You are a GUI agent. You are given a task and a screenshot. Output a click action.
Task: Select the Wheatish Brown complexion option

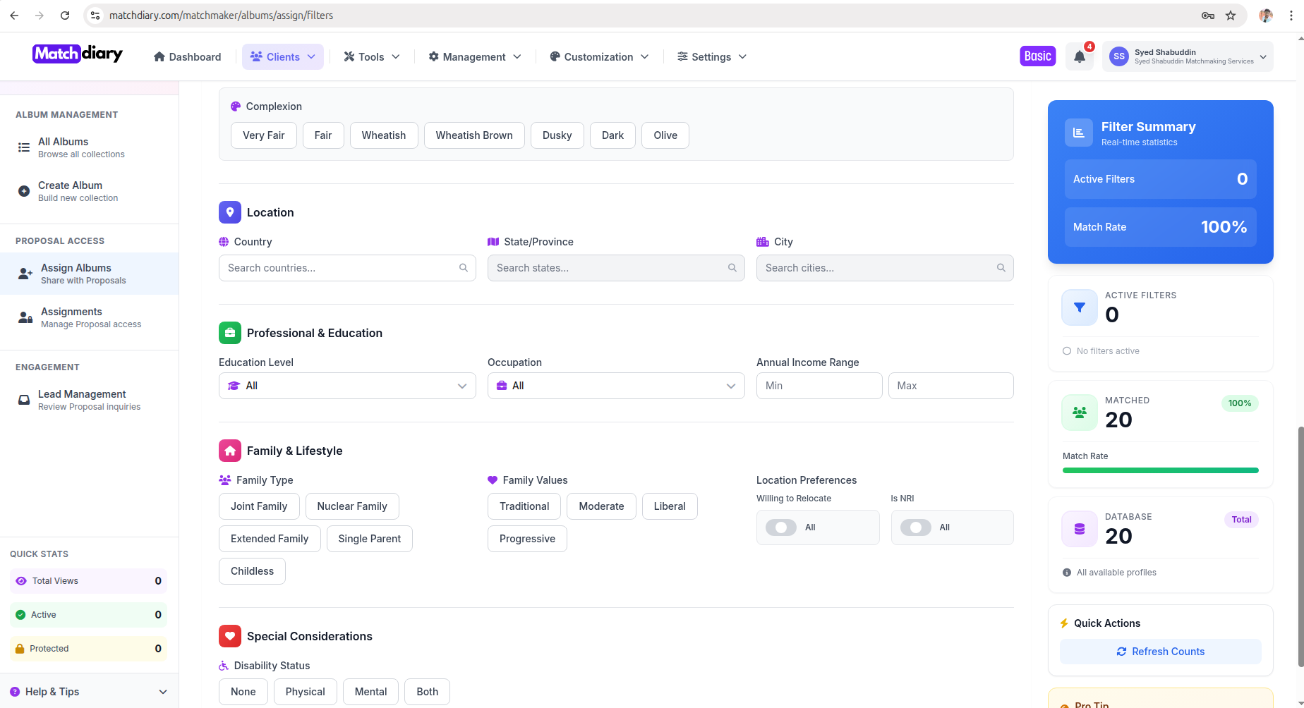(x=473, y=135)
